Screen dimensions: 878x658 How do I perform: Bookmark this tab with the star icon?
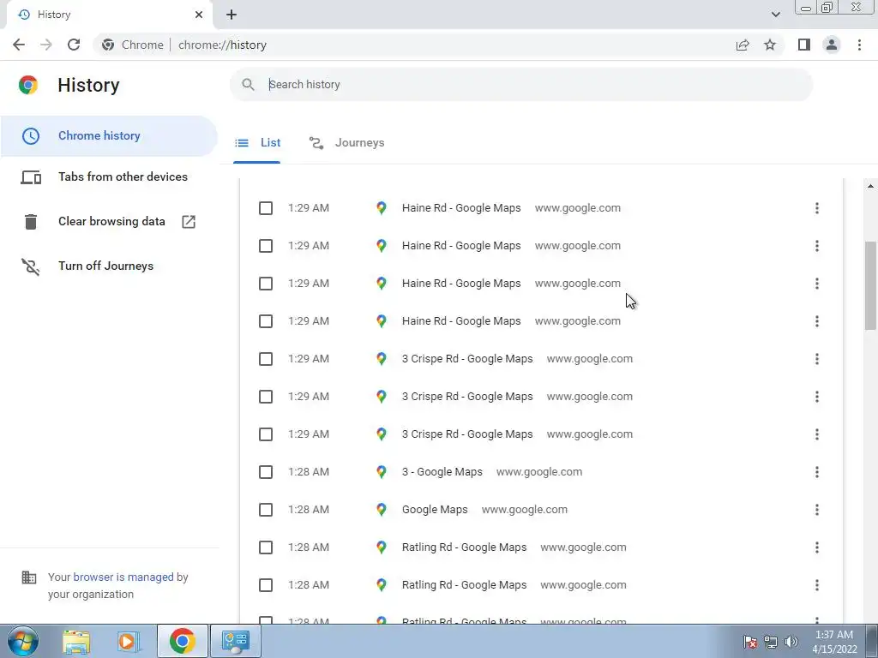pyautogui.click(x=770, y=45)
